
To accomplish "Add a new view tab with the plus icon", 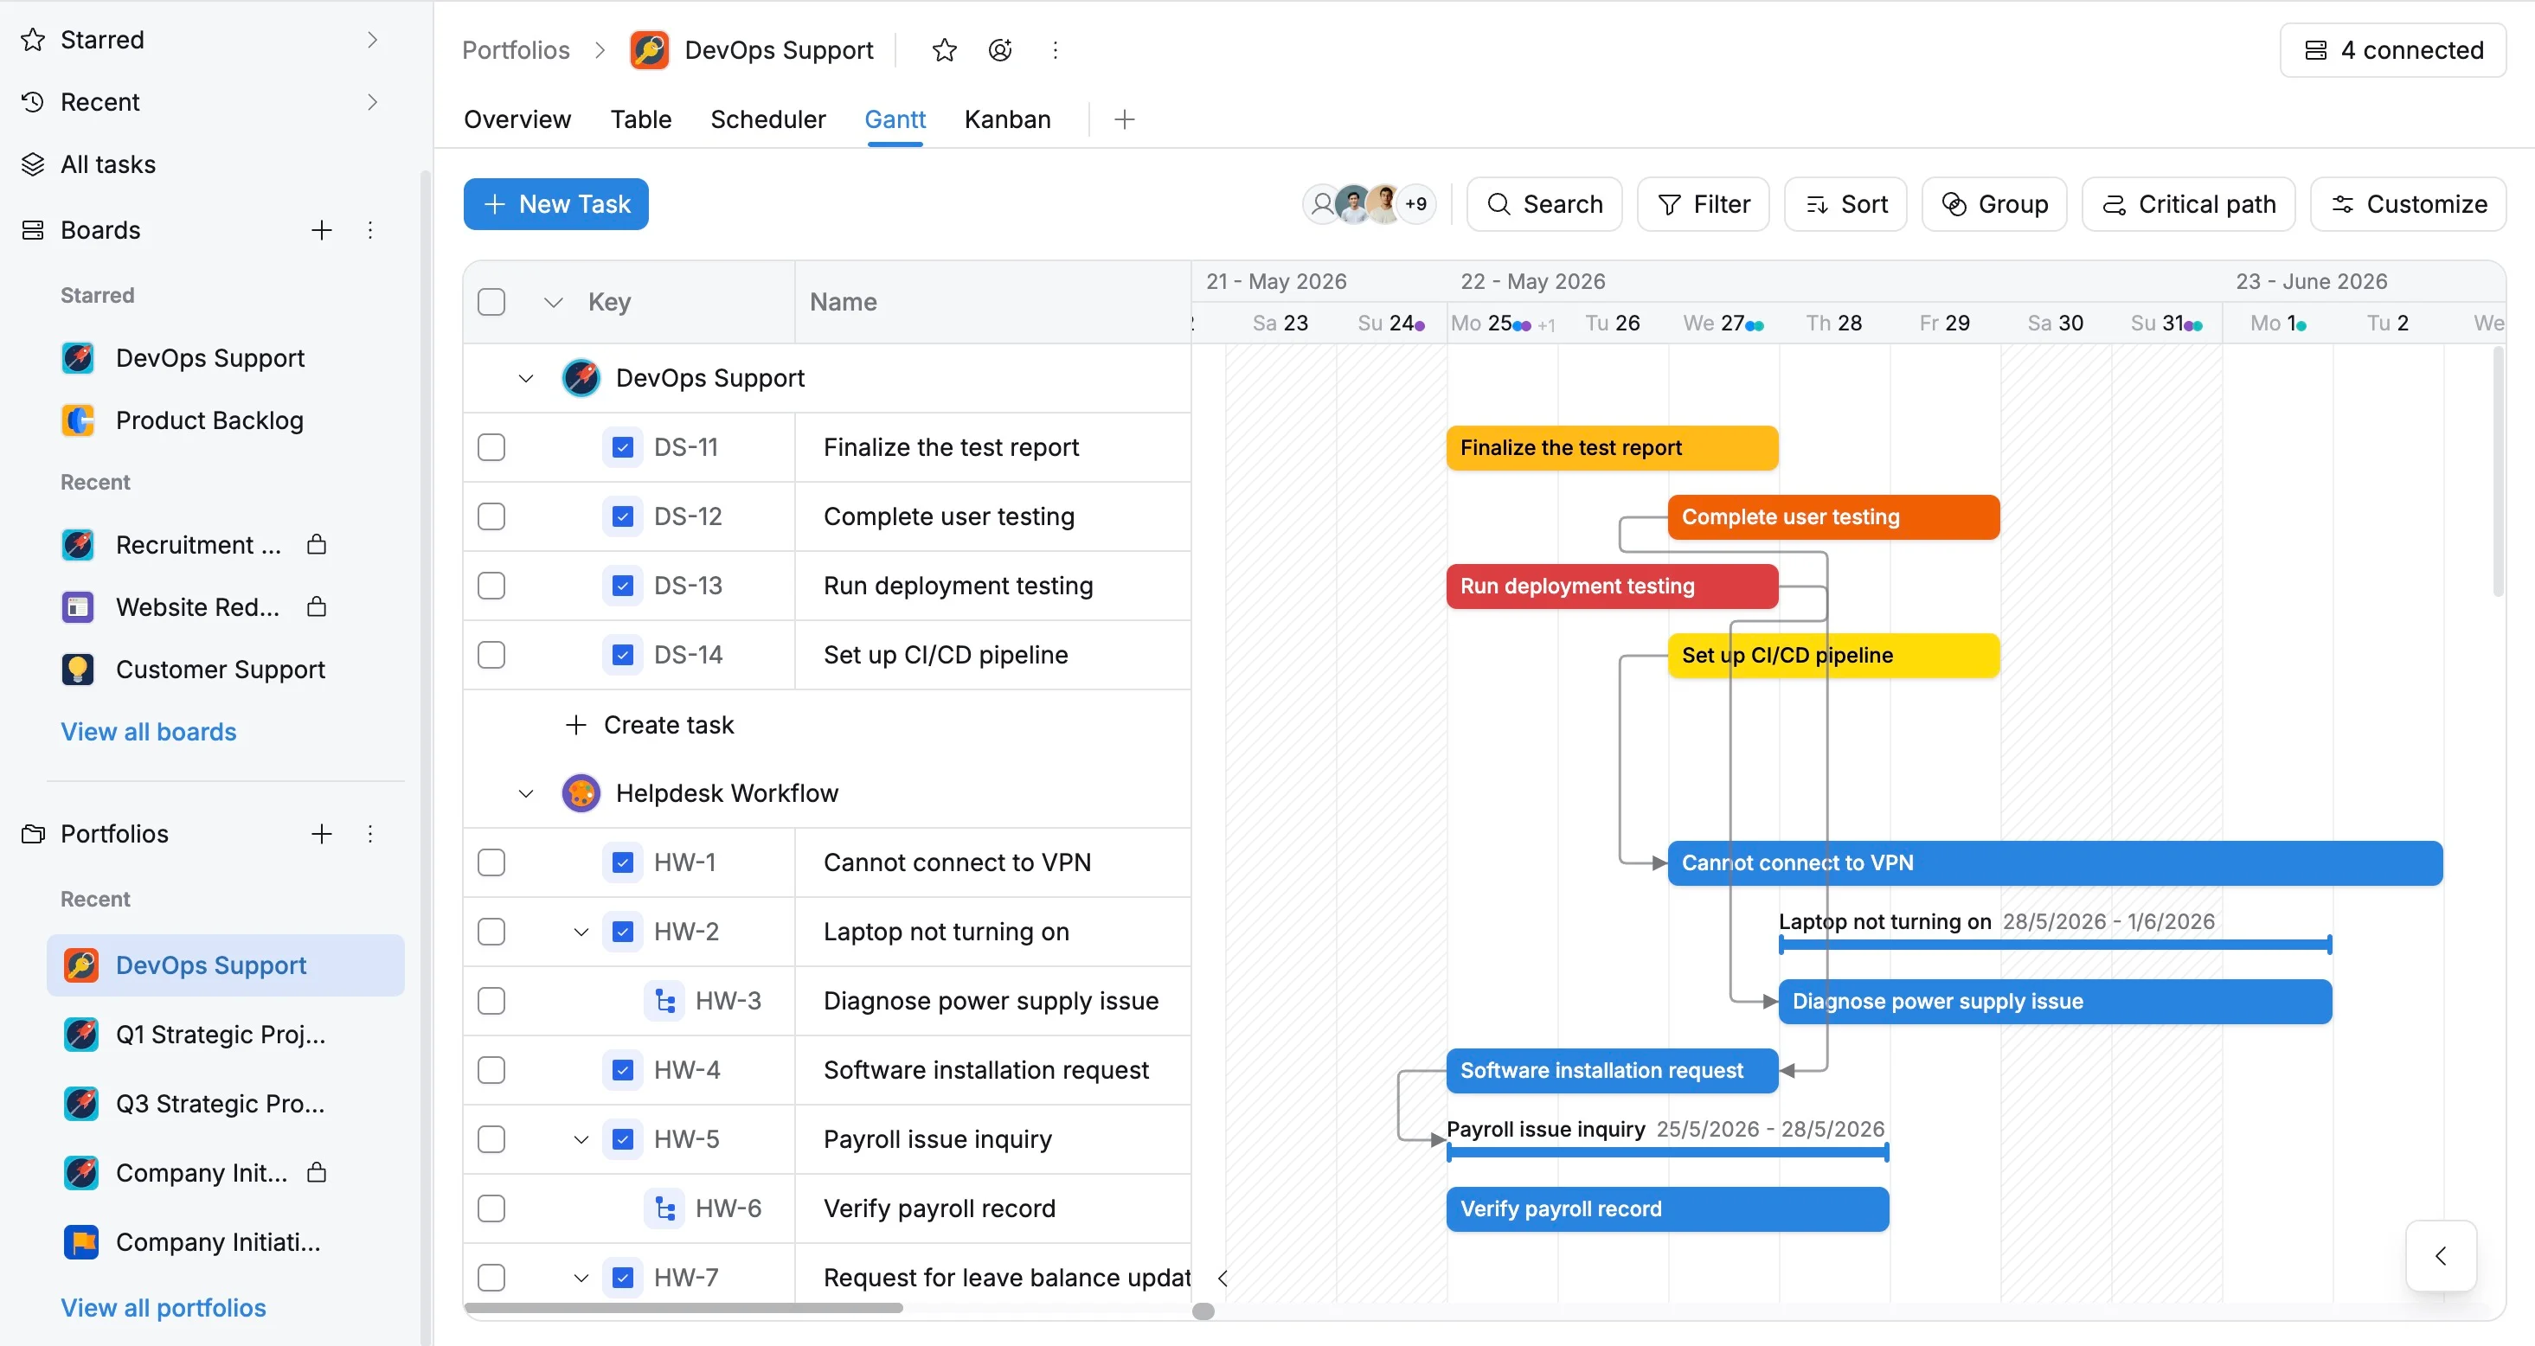I will (1125, 119).
